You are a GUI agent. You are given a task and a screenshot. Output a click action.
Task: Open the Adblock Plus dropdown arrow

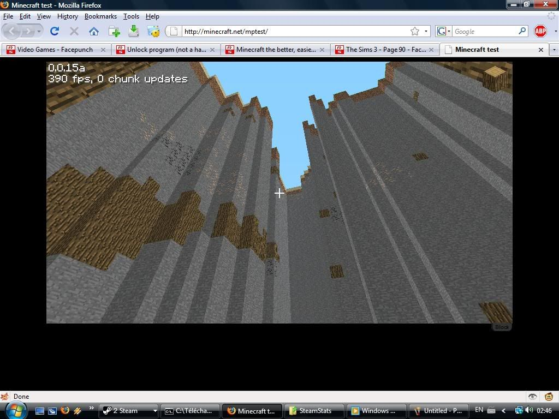pos(555,31)
